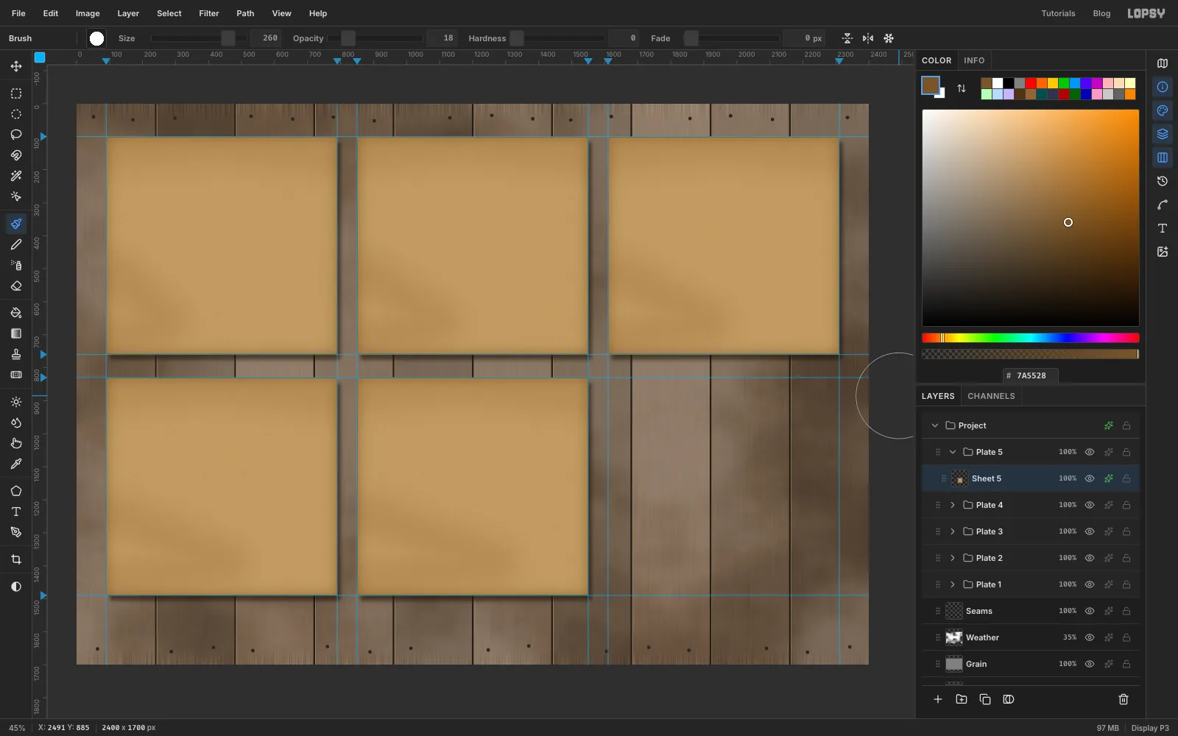Click the hex color input field

pyautogui.click(x=1031, y=375)
